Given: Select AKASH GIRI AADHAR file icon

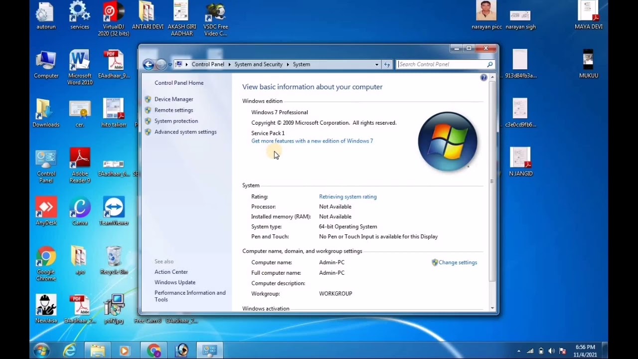Looking at the screenshot, I should (181, 19).
